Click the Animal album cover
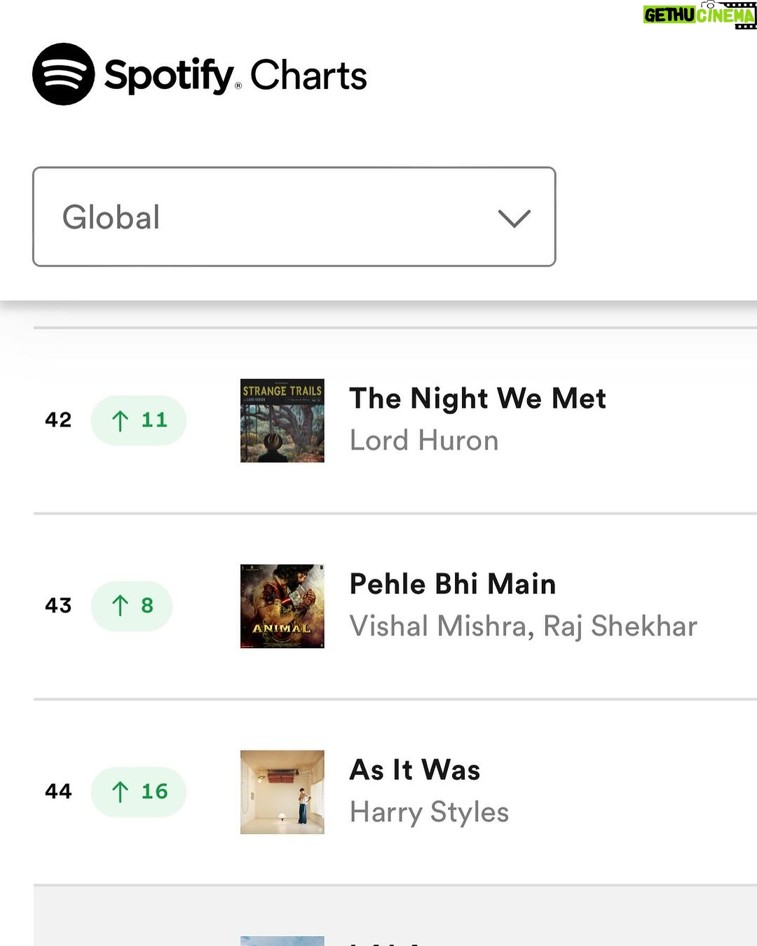This screenshot has height=946, width=757. pyautogui.click(x=282, y=606)
